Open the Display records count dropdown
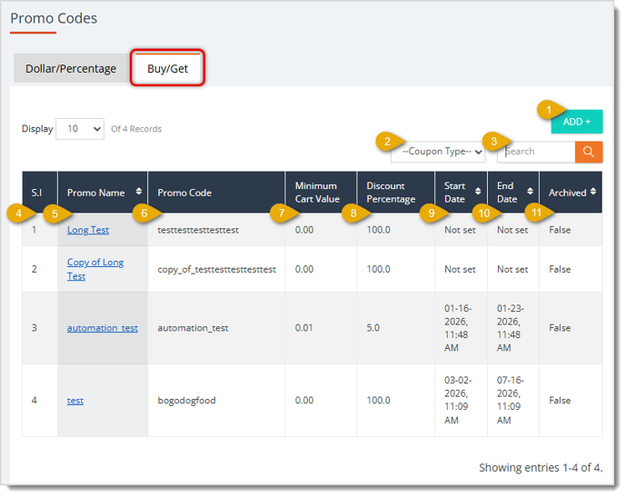The width and height of the screenshot is (626, 497). click(80, 129)
